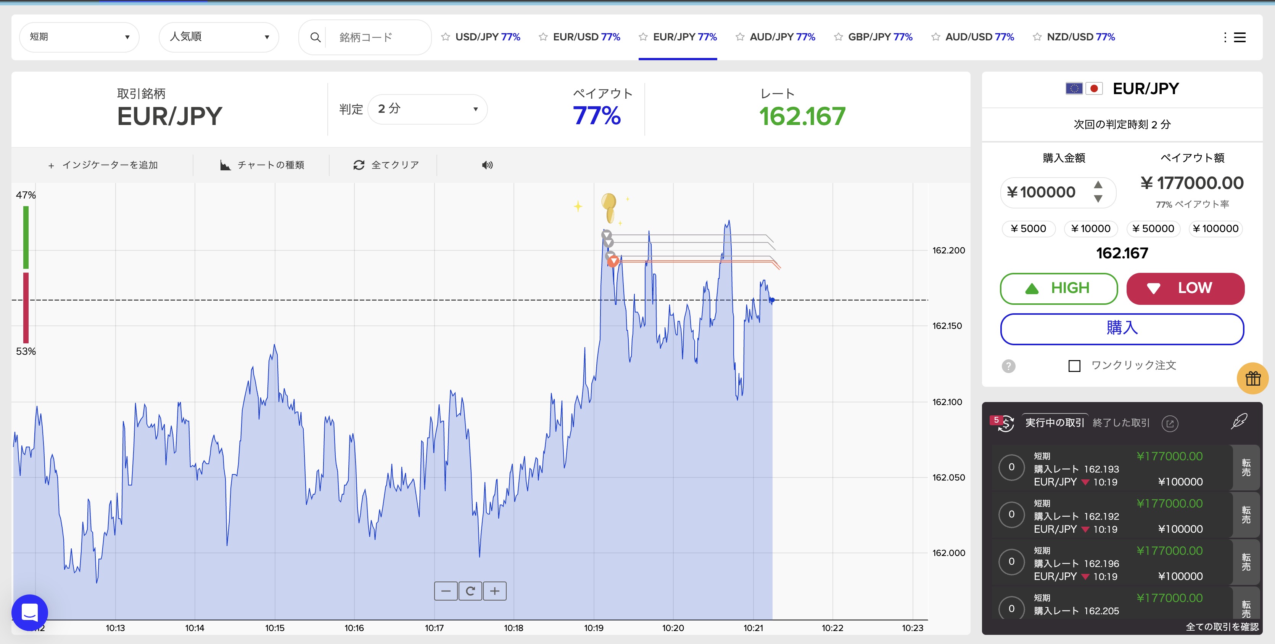
Task: Enable the ワンクリック注文 checkbox
Action: [1074, 366]
